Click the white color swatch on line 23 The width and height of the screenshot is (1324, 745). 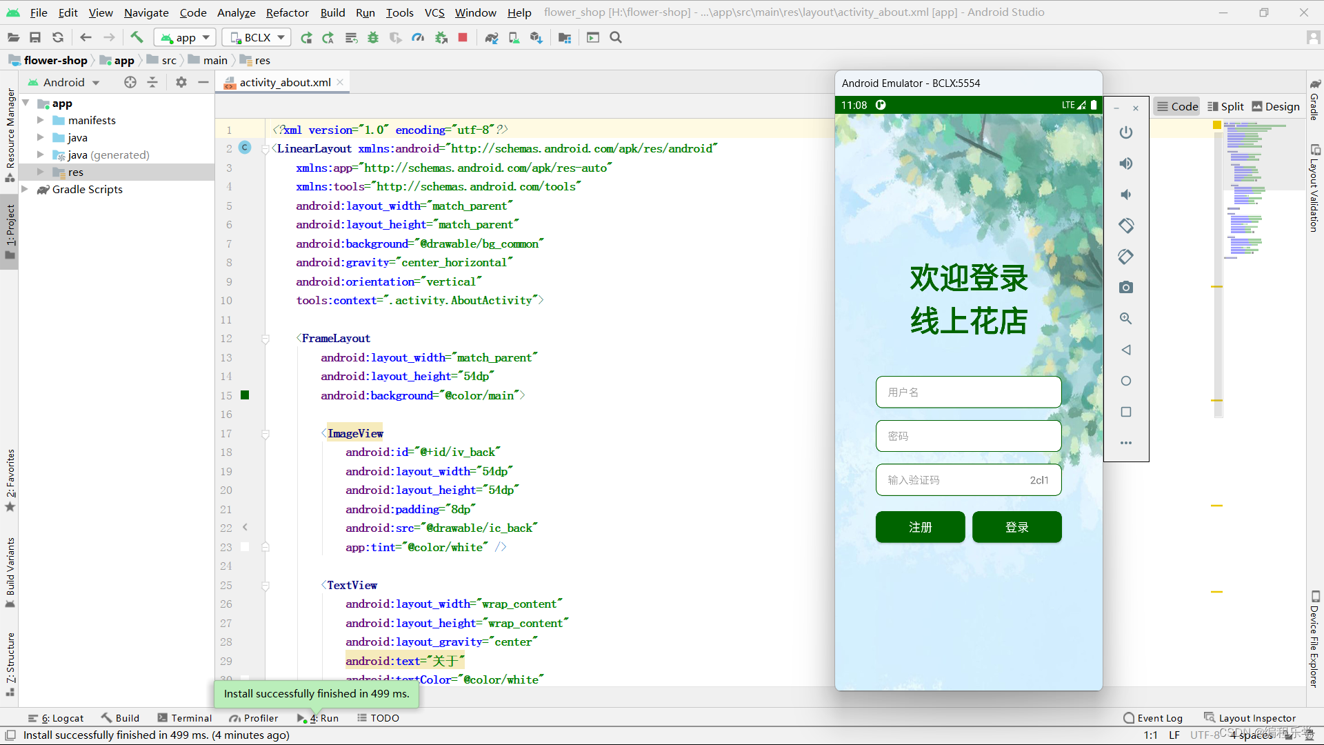pyautogui.click(x=245, y=547)
